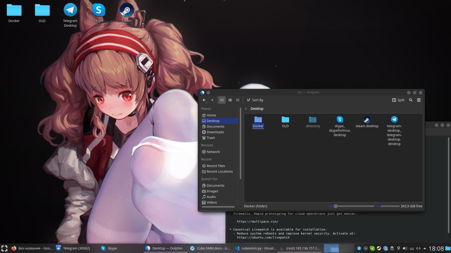Image resolution: width=451 pixels, height=253 pixels.
Task: Open Dolphin search
Action: coord(411,100)
